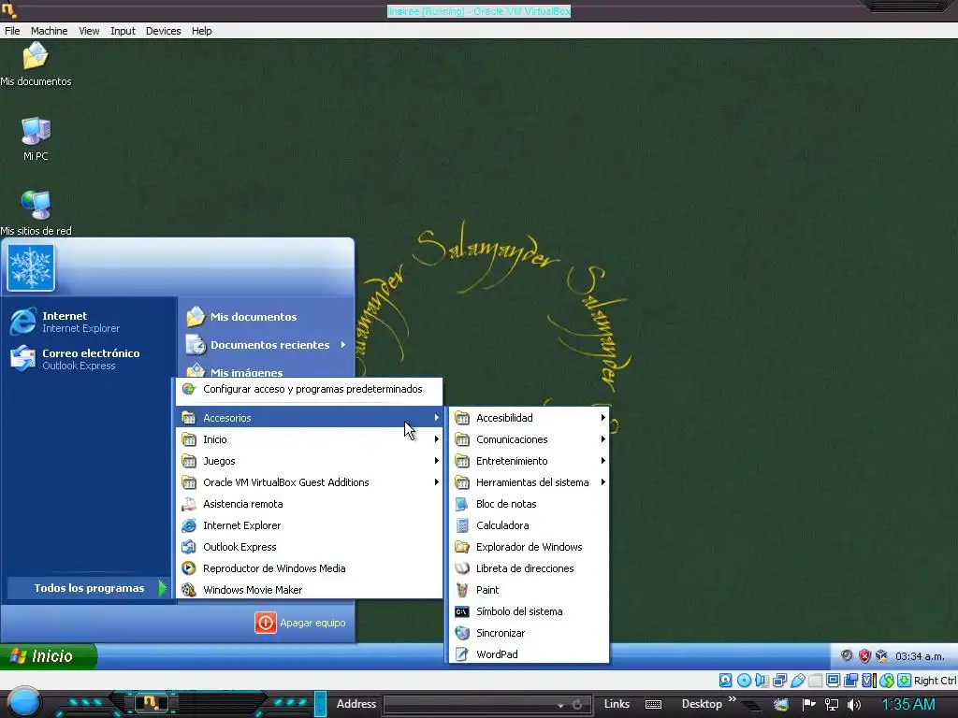Screen dimensions: 958x718
Task: Select the Mi PC desktop icon
Action: [36, 138]
